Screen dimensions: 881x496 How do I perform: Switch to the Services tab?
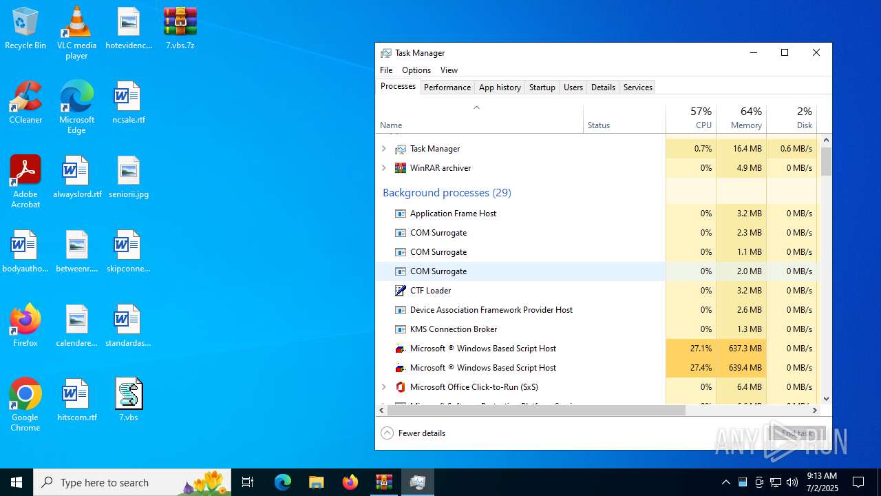(638, 87)
